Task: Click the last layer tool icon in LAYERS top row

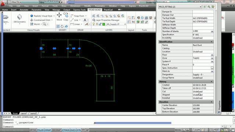Action: point(123,16)
